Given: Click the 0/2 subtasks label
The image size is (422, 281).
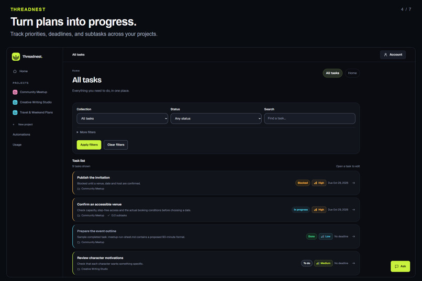Looking at the screenshot, I should (119, 216).
